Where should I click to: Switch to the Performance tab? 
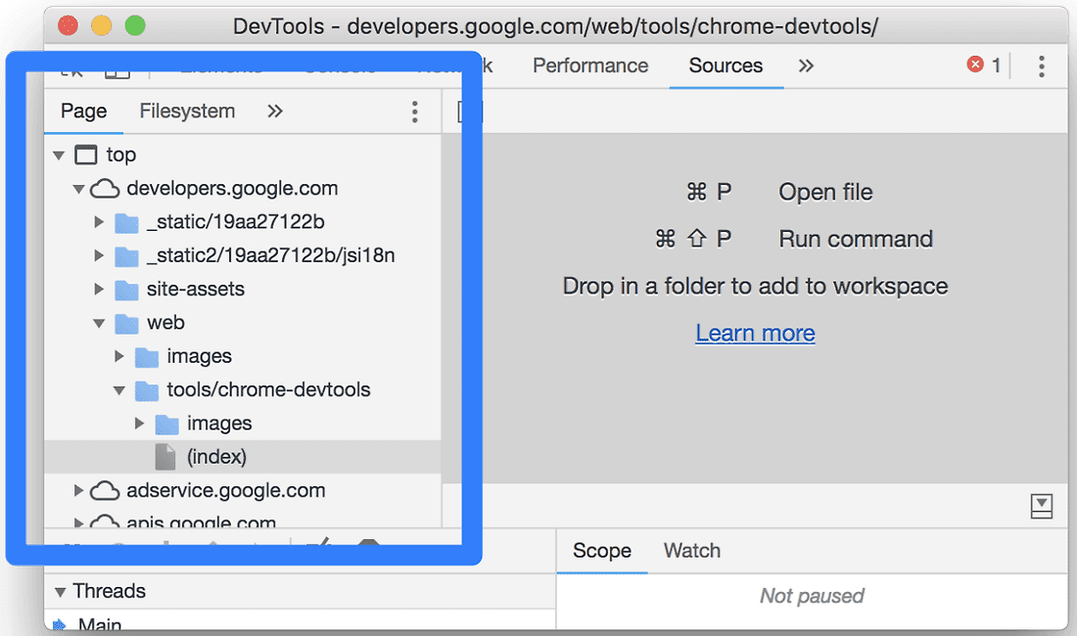(x=590, y=66)
